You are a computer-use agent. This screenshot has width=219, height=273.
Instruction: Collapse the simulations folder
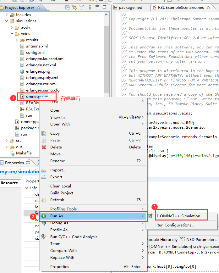click(x=7, y=21)
